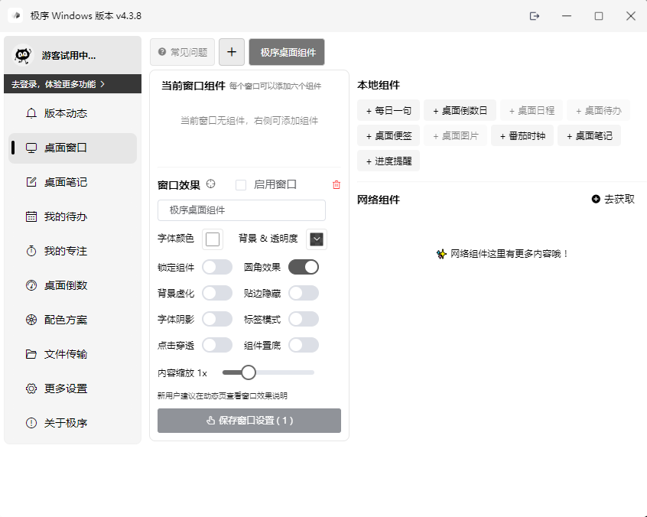Click the 版本动态 bell icon
This screenshot has width=647, height=517.
(x=31, y=113)
